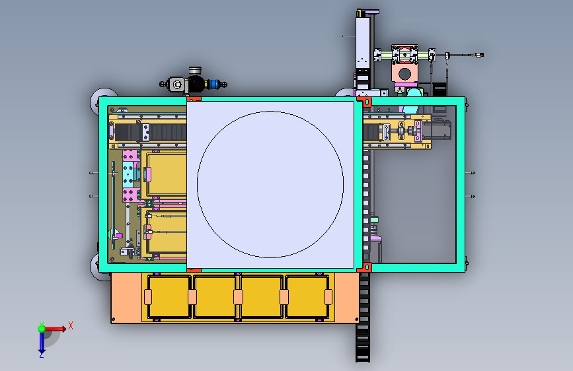
Task: Click the blue Z axis arrow on triad
Action: click(x=42, y=343)
